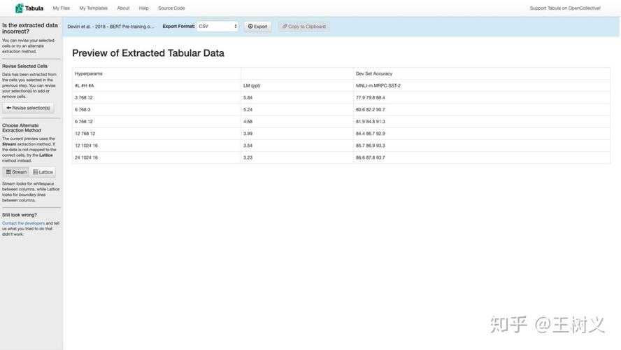
Task: Select the Devlin et al. BERT file name
Action: click(110, 27)
